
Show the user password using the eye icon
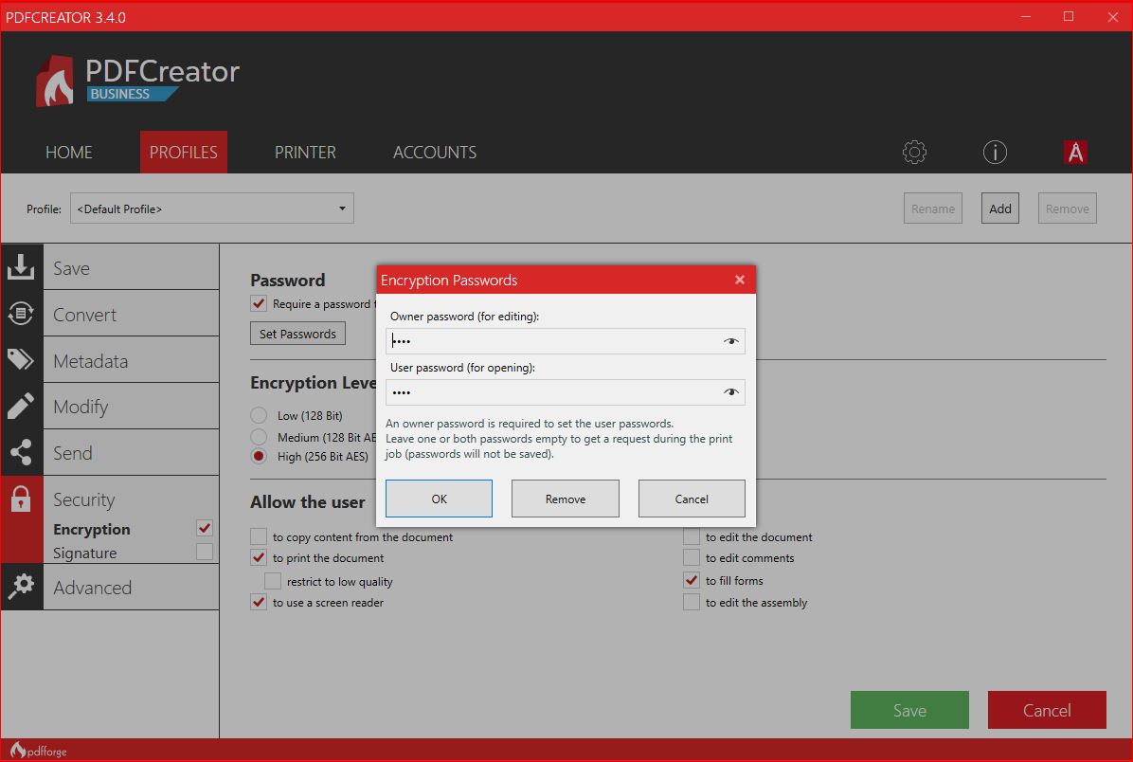(730, 391)
